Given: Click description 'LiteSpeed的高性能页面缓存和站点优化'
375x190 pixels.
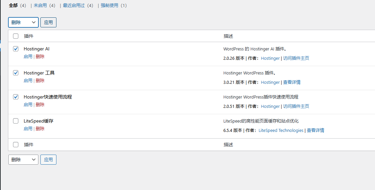Looking at the screenshot, I should coord(261,121).
